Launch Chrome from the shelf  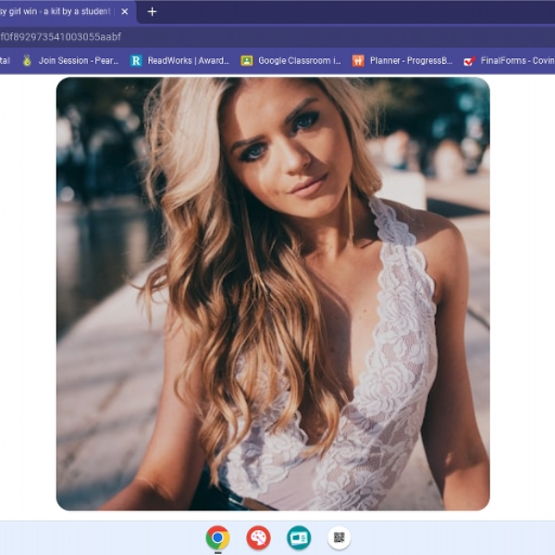click(x=217, y=537)
